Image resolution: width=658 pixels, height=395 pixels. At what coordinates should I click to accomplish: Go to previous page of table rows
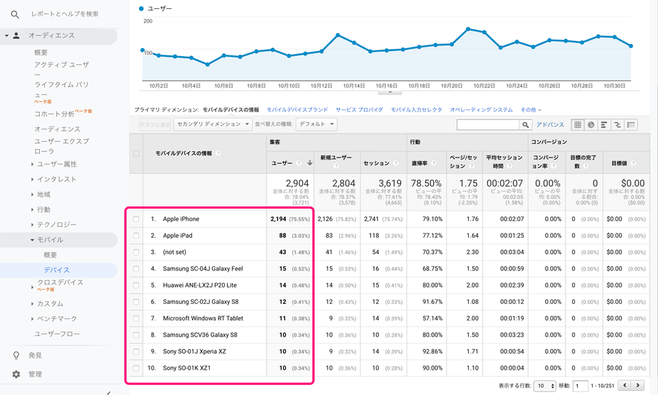pyautogui.click(x=625, y=385)
